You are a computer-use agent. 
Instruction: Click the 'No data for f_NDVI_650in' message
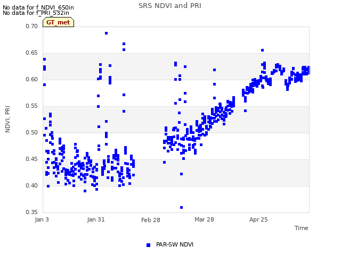coord(38,7)
